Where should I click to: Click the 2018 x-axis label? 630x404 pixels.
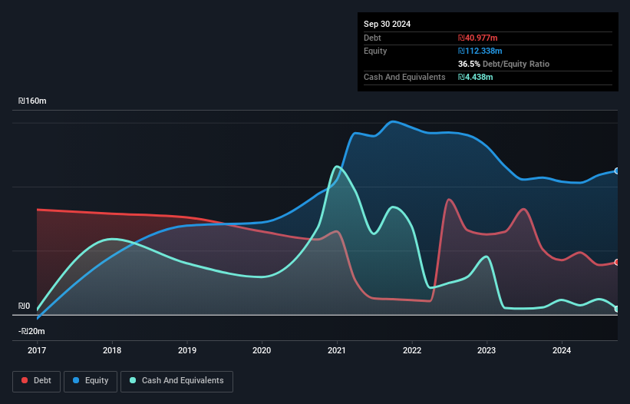pyautogui.click(x=112, y=350)
